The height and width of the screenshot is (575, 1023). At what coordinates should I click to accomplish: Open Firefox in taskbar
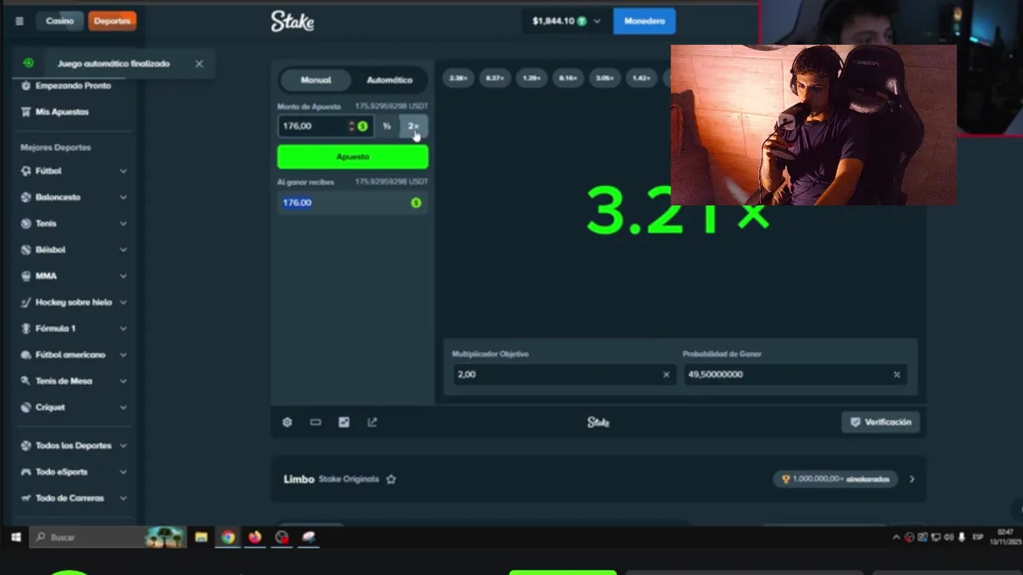point(255,537)
